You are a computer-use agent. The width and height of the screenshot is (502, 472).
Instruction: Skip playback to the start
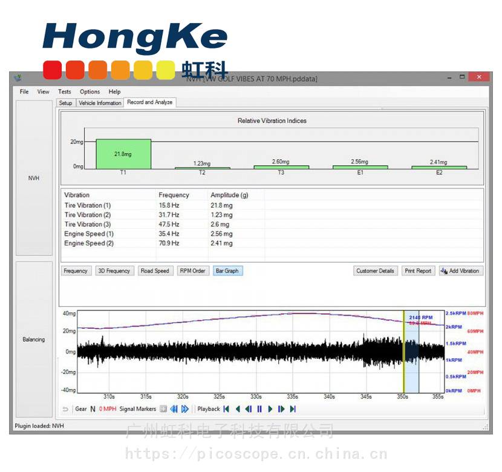pyautogui.click(x=226, y=409)
